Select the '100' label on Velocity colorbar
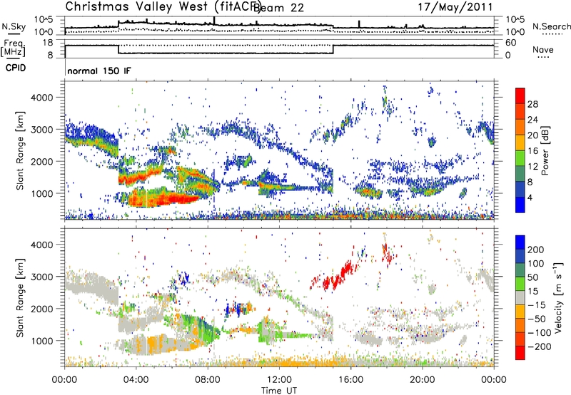 point(536,264)
